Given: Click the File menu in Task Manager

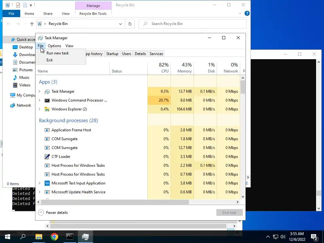Looking at the screenshot, I should 40,46.
